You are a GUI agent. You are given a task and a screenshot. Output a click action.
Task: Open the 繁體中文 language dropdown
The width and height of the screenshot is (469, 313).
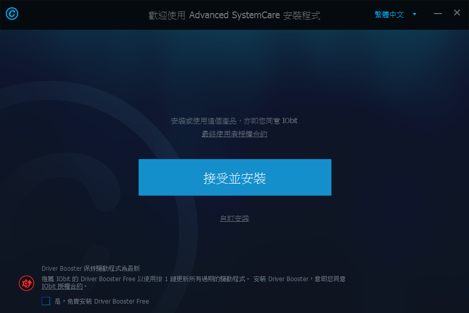tap(389, 15)
